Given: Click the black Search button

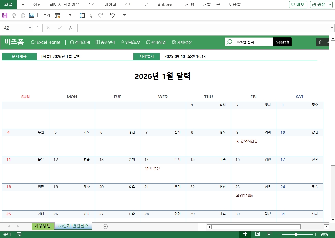Looking at the screenshot, I should [x=282, y=42].
